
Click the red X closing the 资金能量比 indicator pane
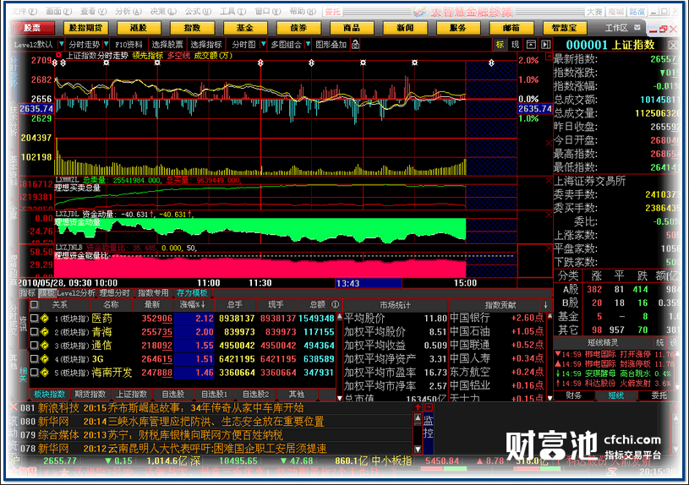point(549,248)
